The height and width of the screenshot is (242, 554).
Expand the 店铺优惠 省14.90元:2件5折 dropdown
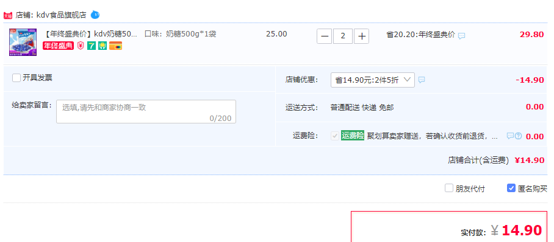click(373, 80)
